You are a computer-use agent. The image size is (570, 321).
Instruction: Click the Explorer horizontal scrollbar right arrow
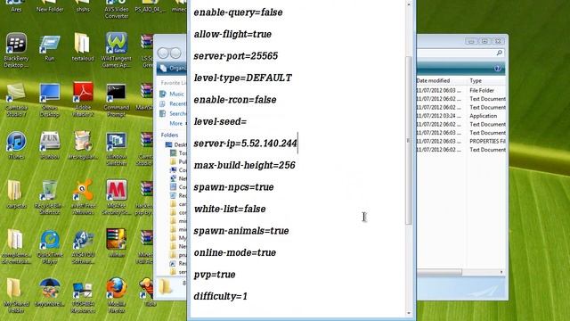[501, 272]
